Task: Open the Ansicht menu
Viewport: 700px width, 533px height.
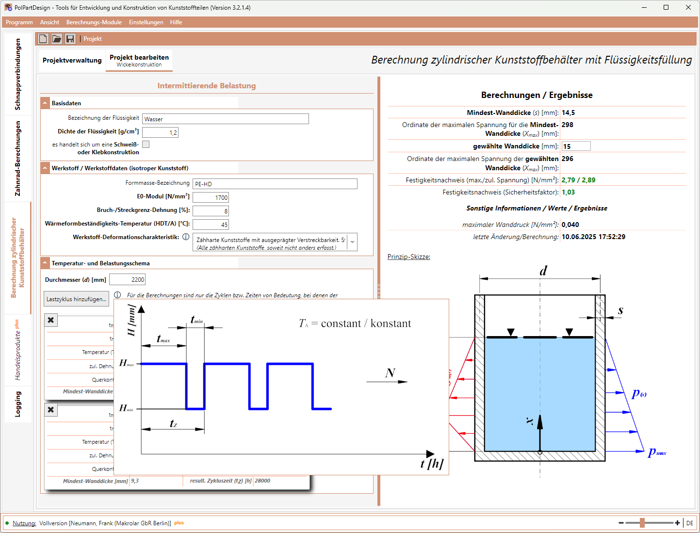Action: coord(49,22)
